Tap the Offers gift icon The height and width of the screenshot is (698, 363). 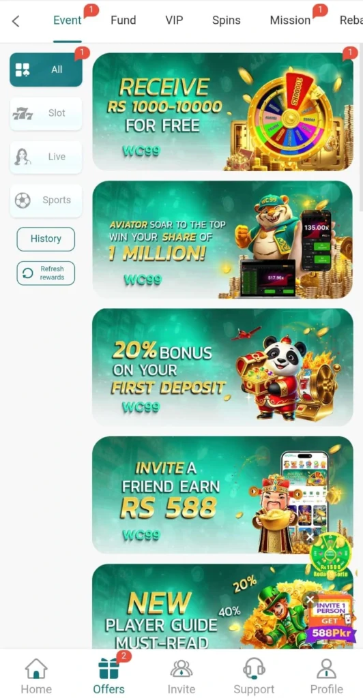coord(108,669)
